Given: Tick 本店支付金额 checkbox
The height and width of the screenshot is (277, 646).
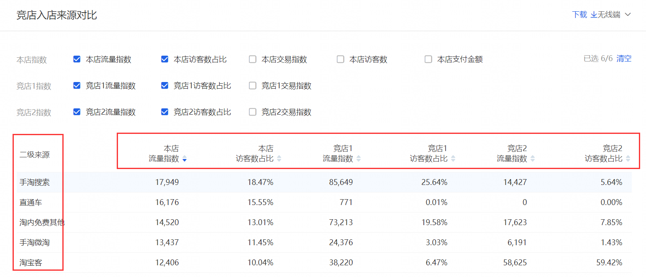Looking at the screenshot, I should click(428, 59).
